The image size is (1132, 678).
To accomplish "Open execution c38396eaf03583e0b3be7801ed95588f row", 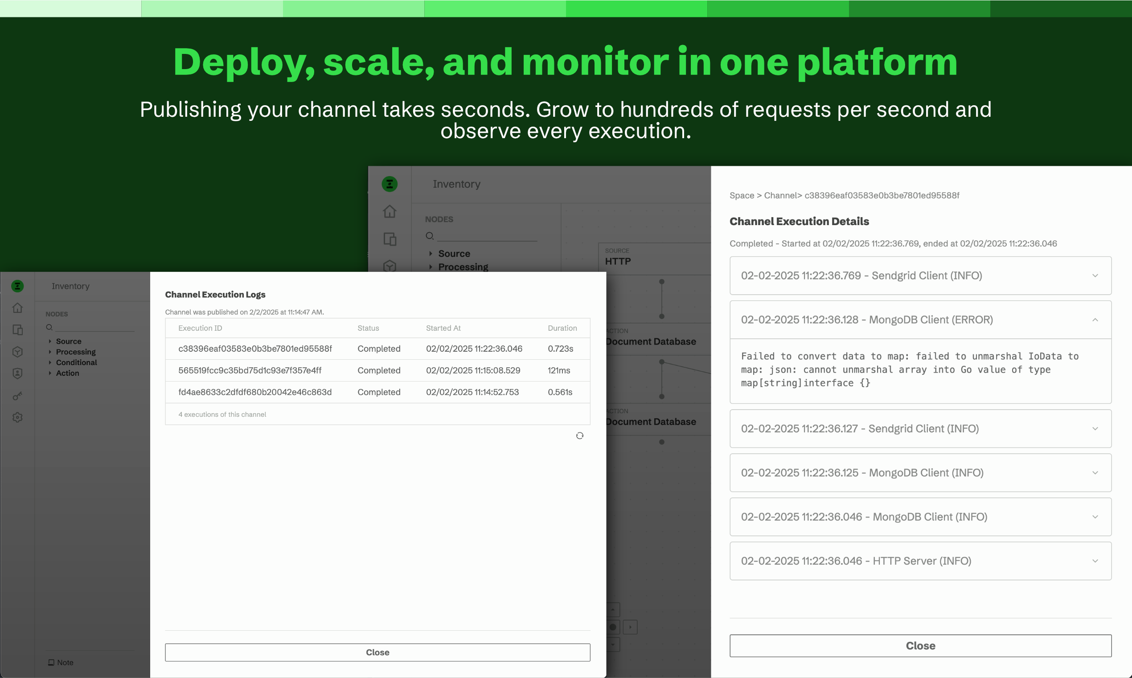I will 377,349.
